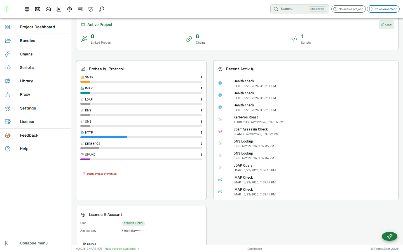
Task: Click the Active Project chains link icon
Action: click(189, 39)
